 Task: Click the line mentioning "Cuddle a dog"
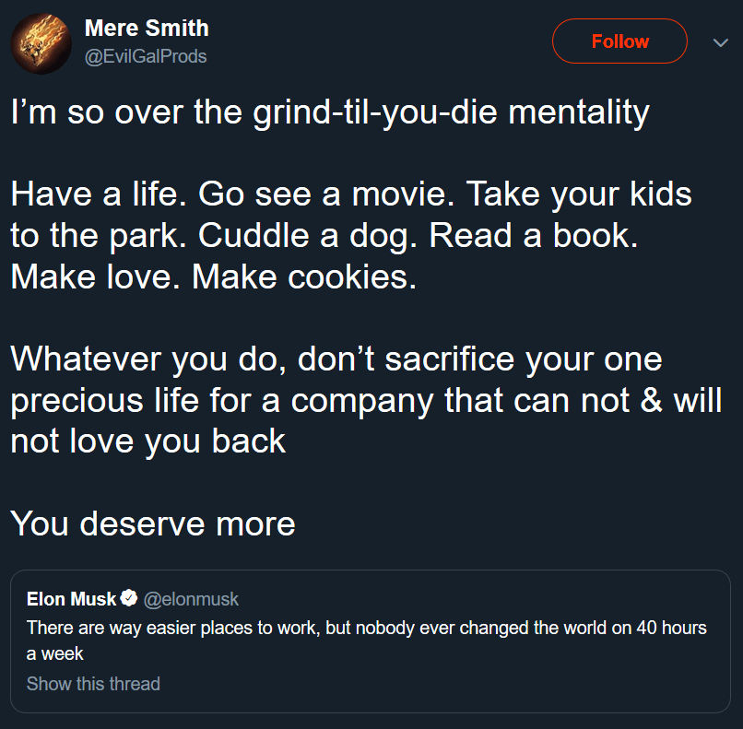click(x=323, y=235)
